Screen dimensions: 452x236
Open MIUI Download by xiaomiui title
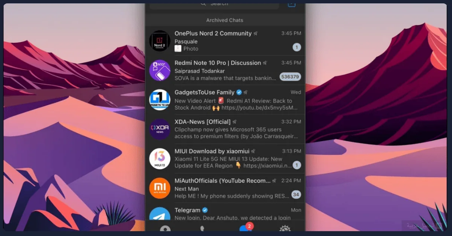tap(212, 151)
